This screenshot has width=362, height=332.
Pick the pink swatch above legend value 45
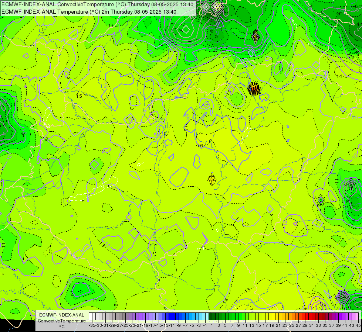coord(357,317)
